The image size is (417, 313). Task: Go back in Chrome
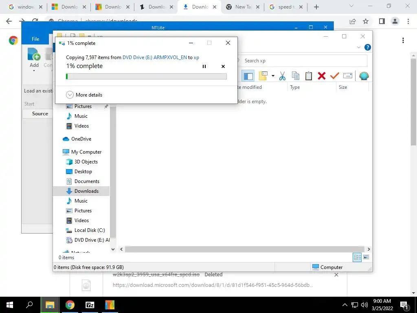pyautogui.click(x=9, y=21)
